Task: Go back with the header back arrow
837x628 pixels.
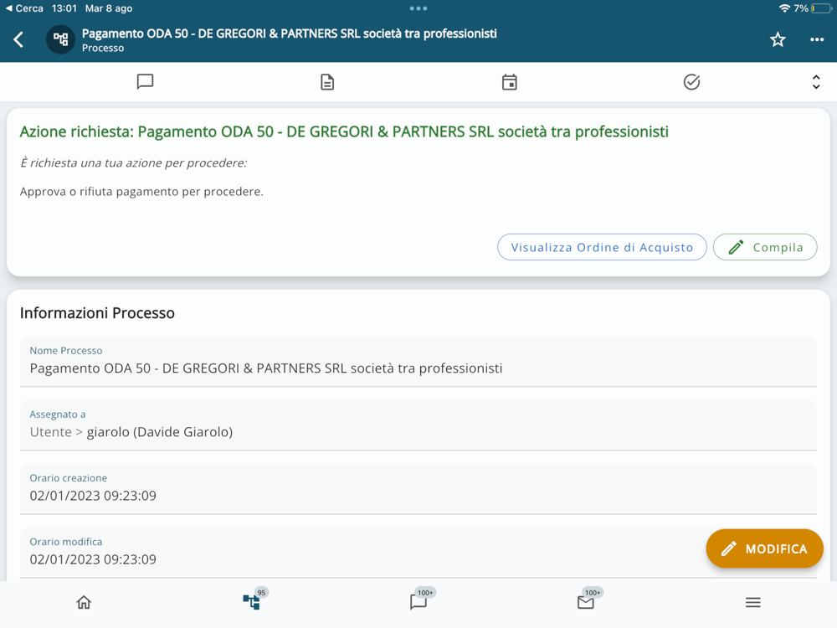Action: point(18,39)
